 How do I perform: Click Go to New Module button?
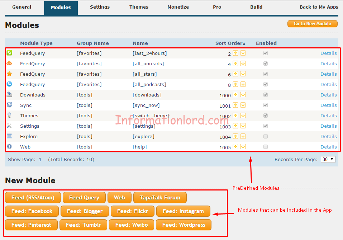(x=312, y=24)
